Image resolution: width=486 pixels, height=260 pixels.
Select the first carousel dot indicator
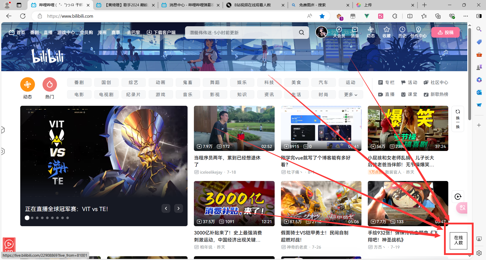(x=27, y=218)
